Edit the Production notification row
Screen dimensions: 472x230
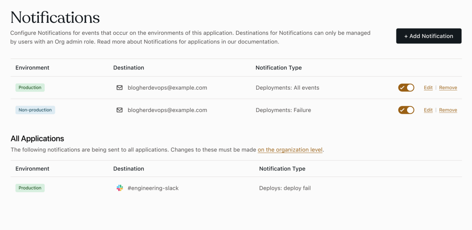(x=428, y=88)
